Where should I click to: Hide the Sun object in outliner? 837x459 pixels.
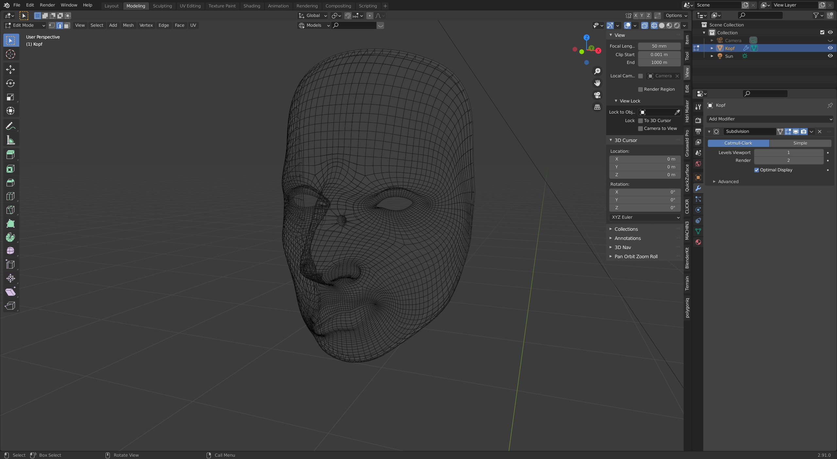[x=830, y=56]
